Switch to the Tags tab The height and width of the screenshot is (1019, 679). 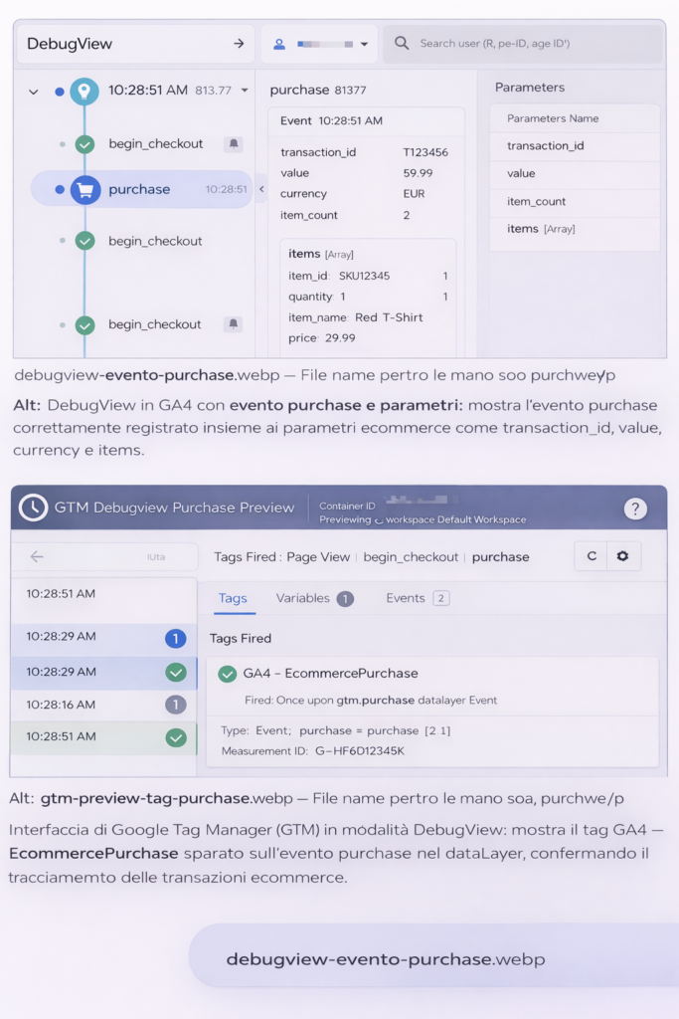point(233,598)
